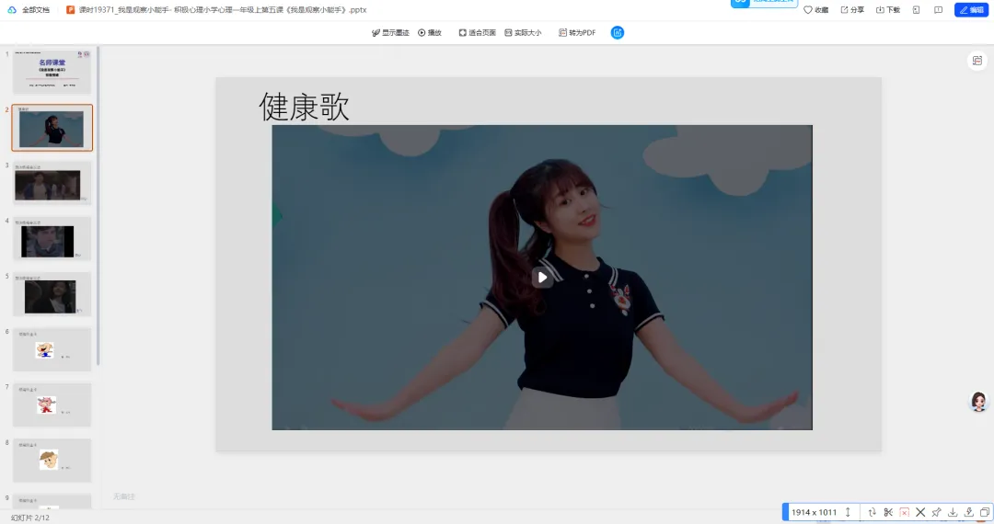This screenshot has height=524, width=994.
Task: Click the scissors cut icon
Action: [x=888, y=513]
